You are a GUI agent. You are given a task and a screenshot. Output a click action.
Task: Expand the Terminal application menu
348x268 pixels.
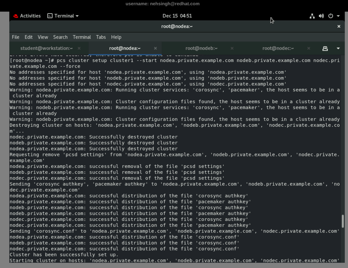click(x=63, y=16)
